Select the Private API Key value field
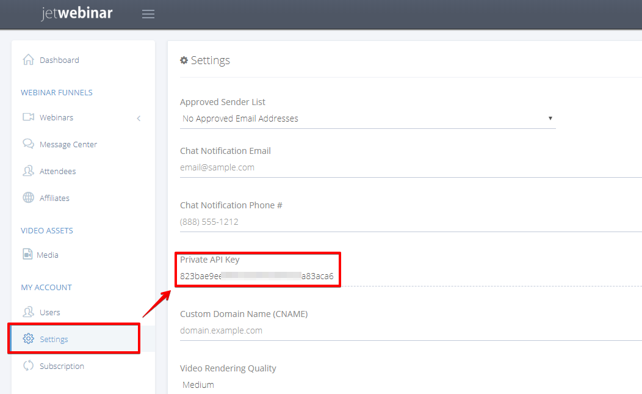 pyautogui.click(x=257, y=276)
